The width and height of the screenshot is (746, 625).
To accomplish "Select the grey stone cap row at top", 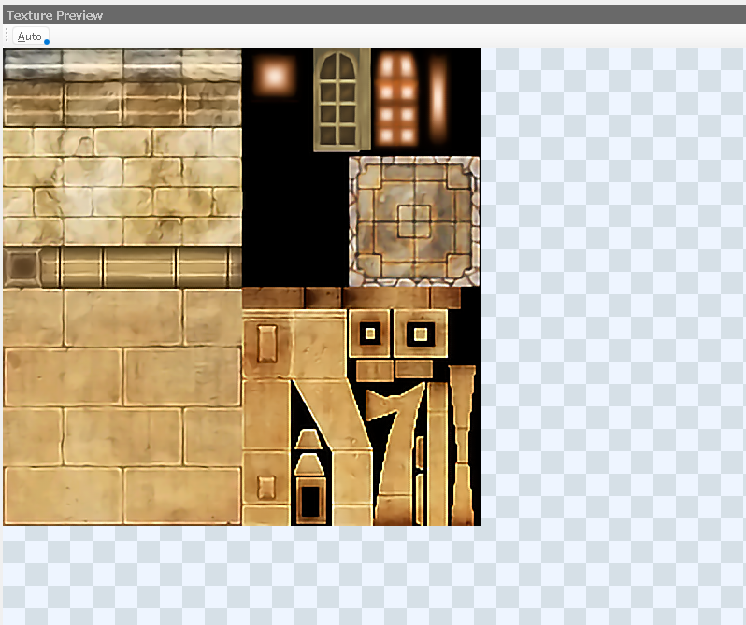I will 122,64.
